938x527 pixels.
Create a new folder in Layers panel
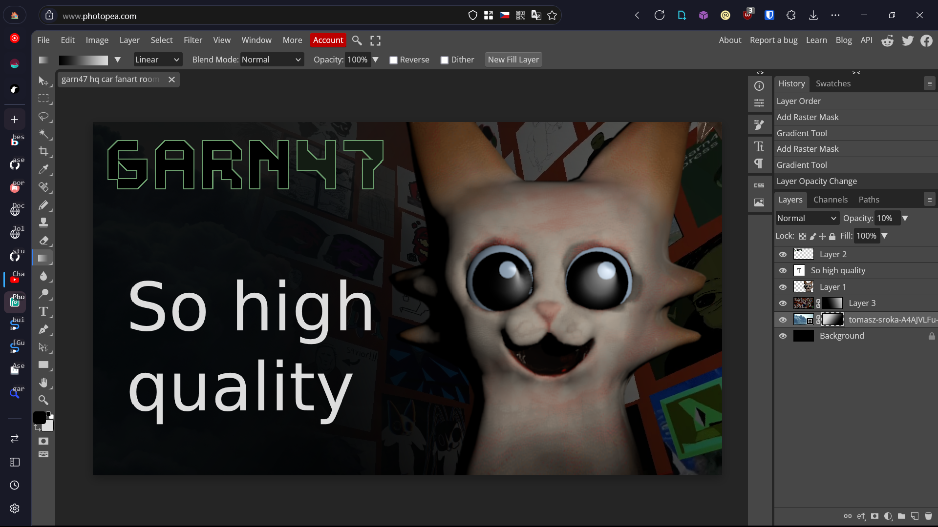click(901, 516)
